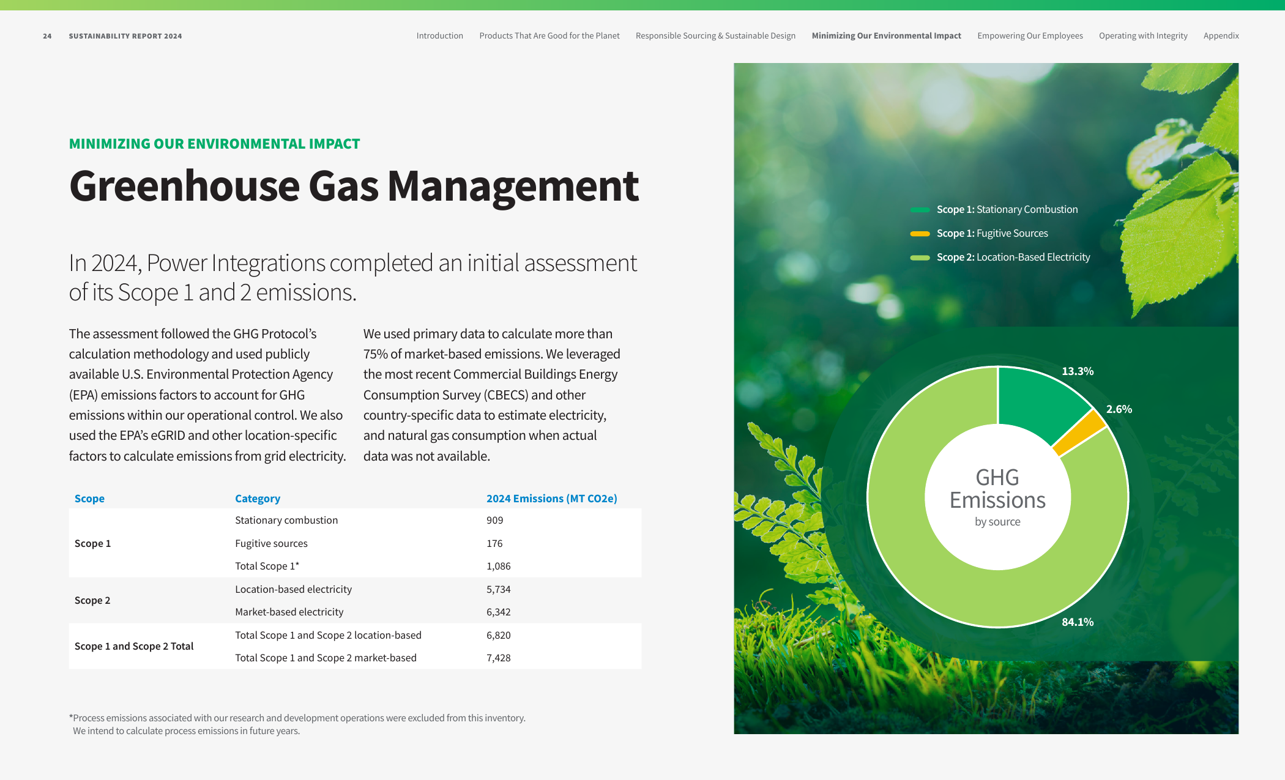1285x780 pixels.
Task: Click the process emissions footnote text
Action: pyautogui.click(x=297, y=724)
